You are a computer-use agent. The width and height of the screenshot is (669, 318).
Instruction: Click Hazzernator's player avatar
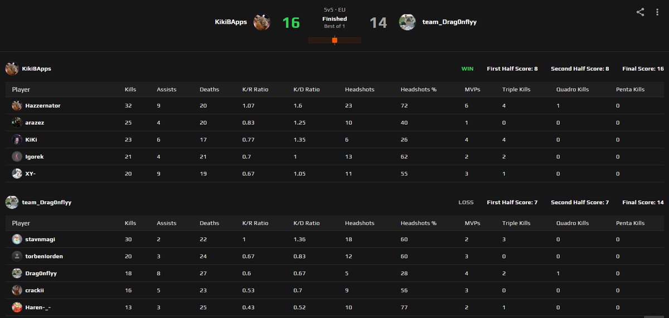(17, 105)
